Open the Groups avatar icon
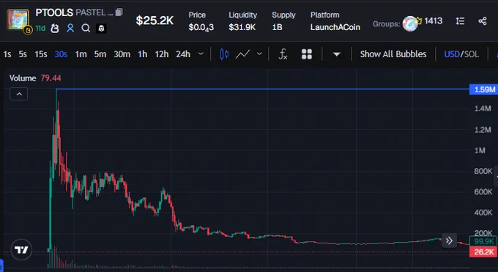 (x=409, y=23)
